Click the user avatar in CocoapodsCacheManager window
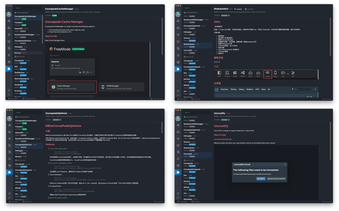This screenshot has height=211, width=339. [9, 14]
